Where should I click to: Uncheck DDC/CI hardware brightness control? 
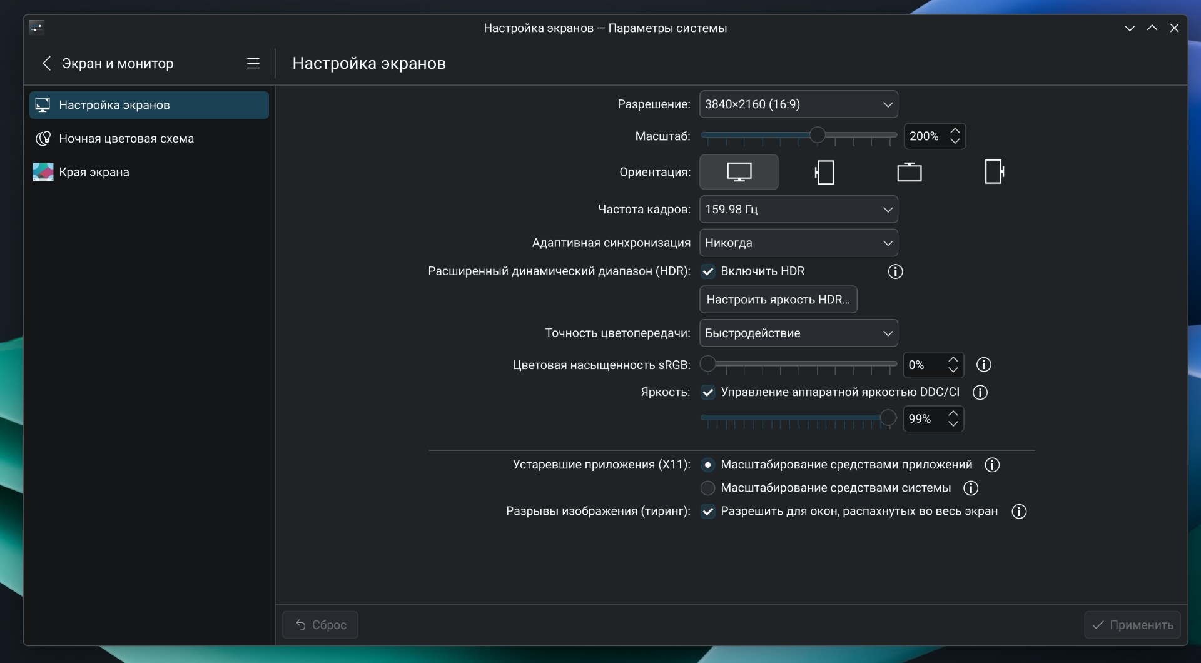coord(708,392)
